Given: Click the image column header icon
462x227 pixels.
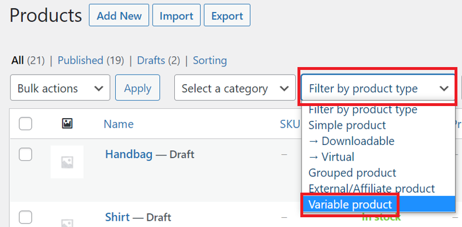Looking at the screenshot, I should [x=67, y=123].
